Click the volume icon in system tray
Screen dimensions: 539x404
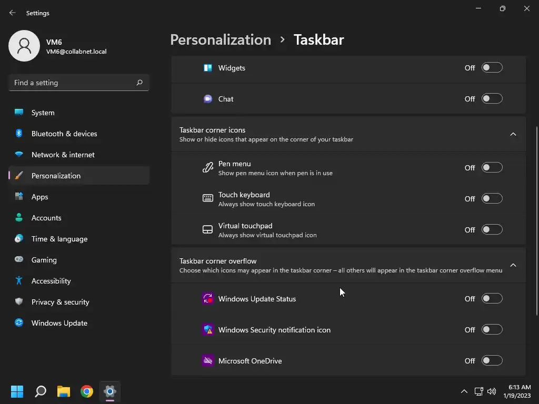point(492,391)
